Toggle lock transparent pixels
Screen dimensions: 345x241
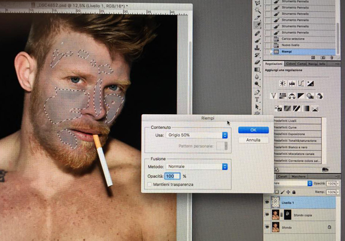tap(277, 192)
